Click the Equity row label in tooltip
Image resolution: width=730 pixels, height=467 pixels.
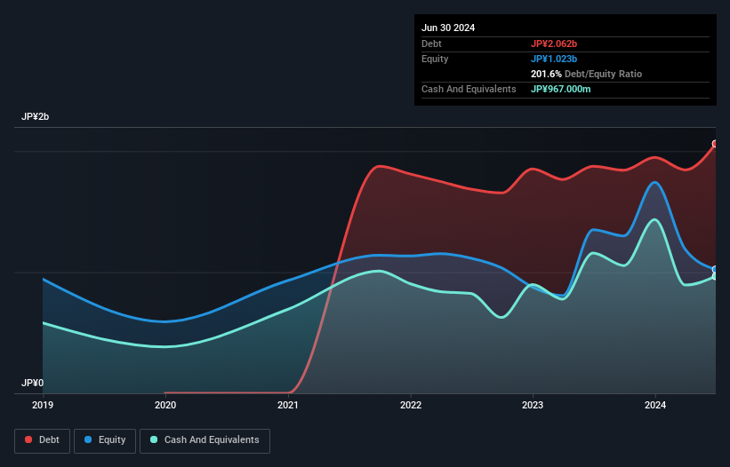435,59
